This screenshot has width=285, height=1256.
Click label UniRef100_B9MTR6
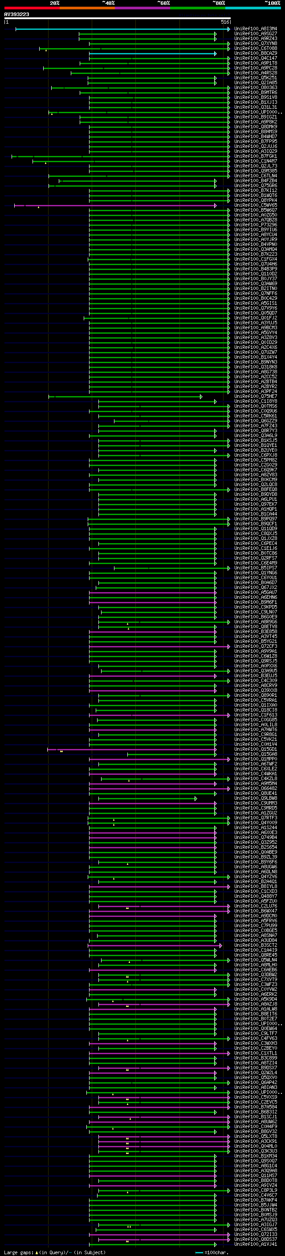(x=256, y=92)
